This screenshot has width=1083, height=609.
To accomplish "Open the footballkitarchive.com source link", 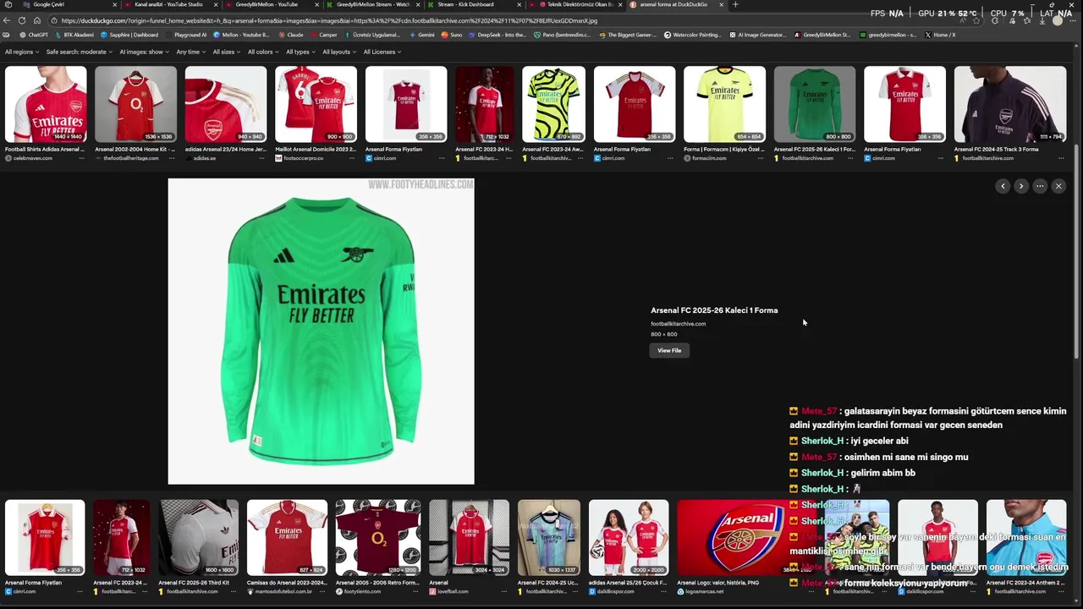I will point(678,324).
